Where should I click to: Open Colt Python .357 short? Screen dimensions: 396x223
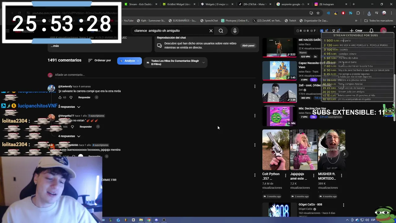tap(276, 150)
